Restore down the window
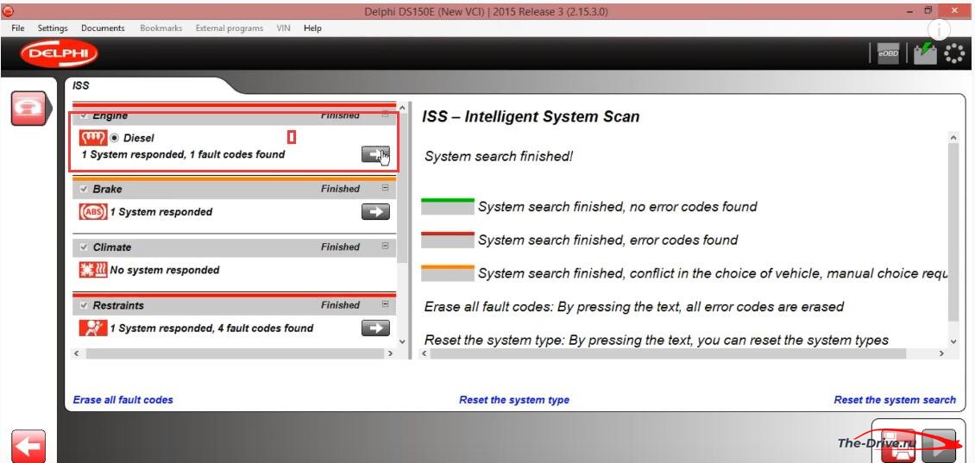The image size is (975, 463). [x=928, y=10]
